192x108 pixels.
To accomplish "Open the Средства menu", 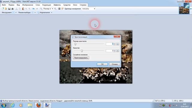I will (67, 5).
